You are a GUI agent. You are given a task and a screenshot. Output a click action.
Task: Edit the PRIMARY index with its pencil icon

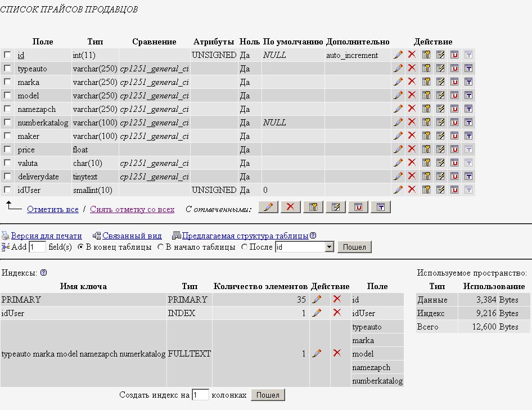tap(317, 300)
